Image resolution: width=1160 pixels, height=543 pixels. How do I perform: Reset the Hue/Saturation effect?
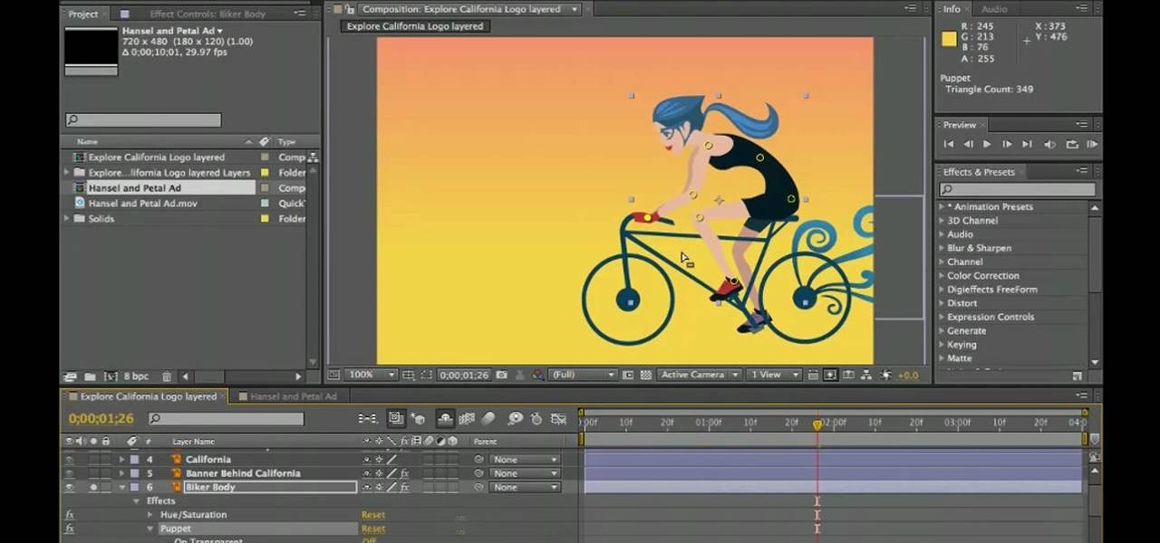372,515
